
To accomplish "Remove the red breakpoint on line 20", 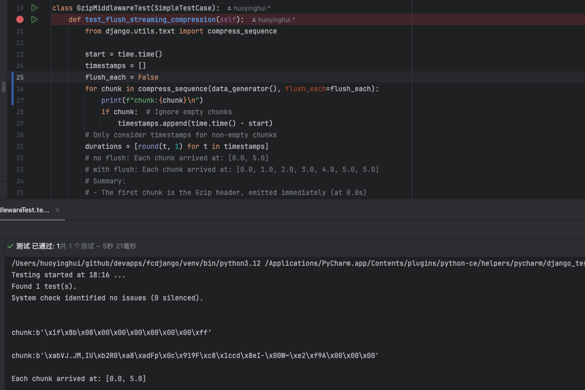I will [20, 19].
